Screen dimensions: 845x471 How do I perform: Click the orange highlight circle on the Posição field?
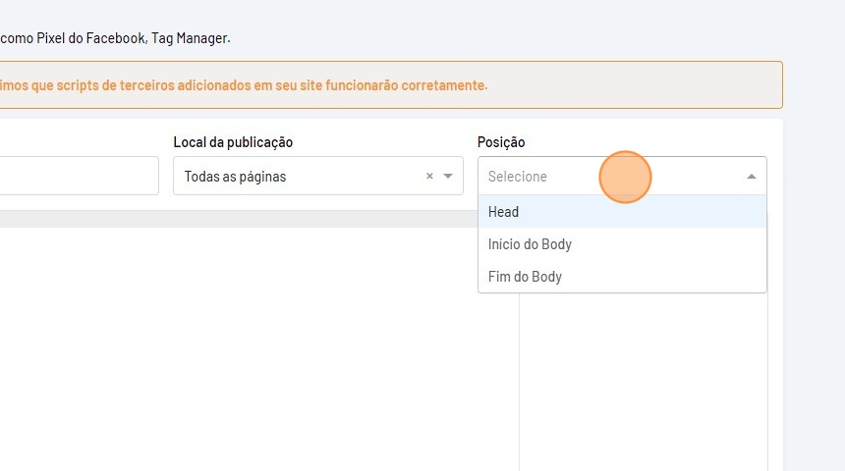625,178
